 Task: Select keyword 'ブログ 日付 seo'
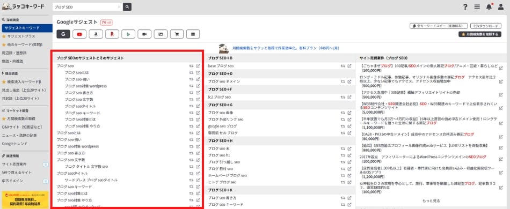pos(220,169)
